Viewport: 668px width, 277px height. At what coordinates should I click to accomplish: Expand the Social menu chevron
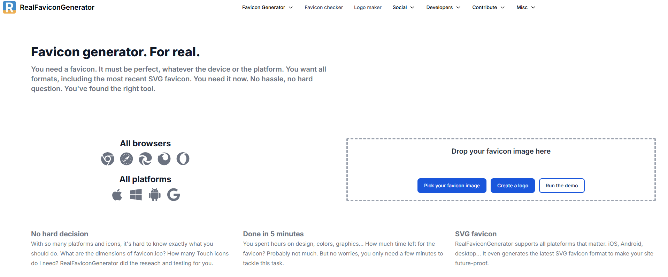[x=412, y=7]
